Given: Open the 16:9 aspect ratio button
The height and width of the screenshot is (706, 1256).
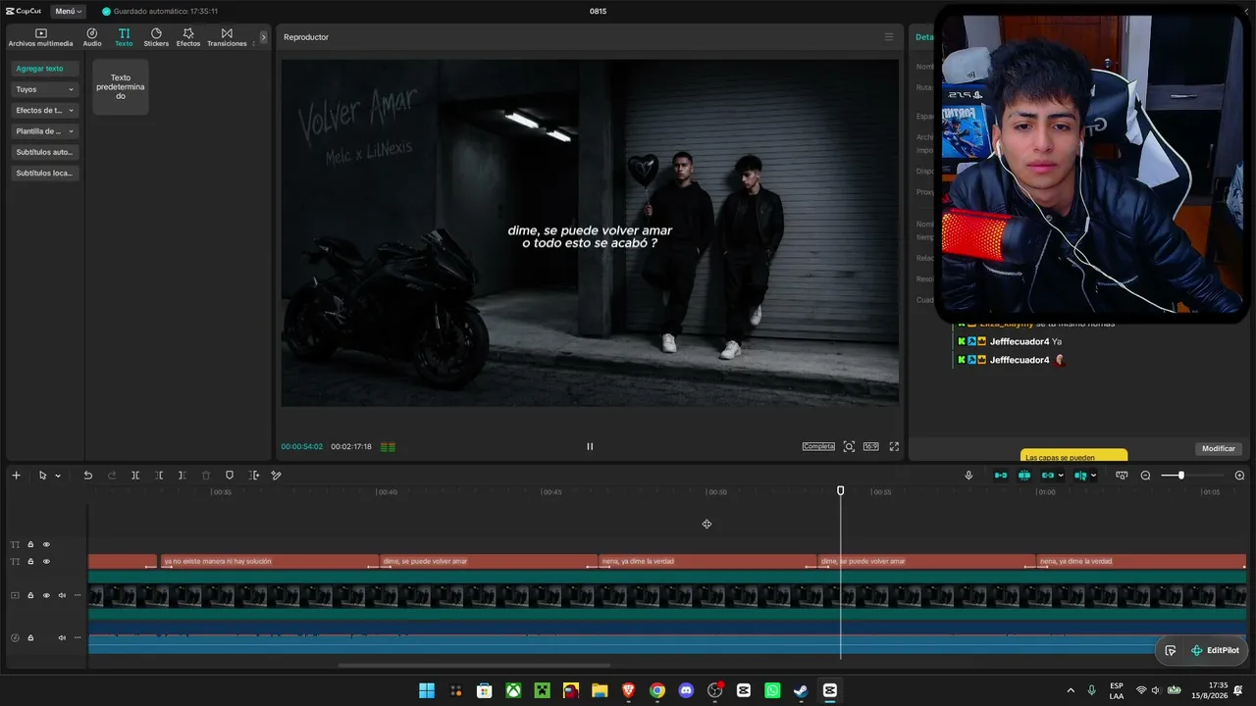Looking at the screenshot, I should click(871, 446).
